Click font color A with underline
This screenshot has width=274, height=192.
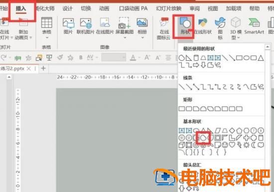point(133,57)
